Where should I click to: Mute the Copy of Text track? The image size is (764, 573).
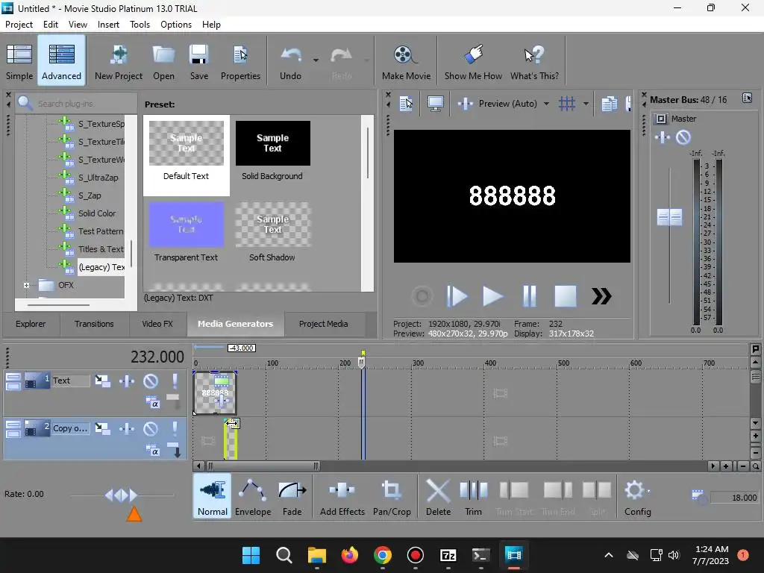click(151, 429)
